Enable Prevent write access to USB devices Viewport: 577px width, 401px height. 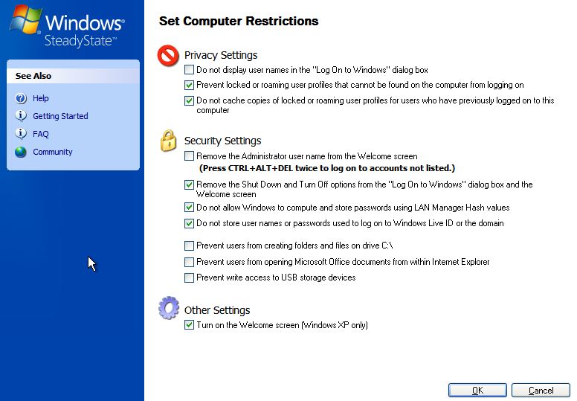coord(189,278)
